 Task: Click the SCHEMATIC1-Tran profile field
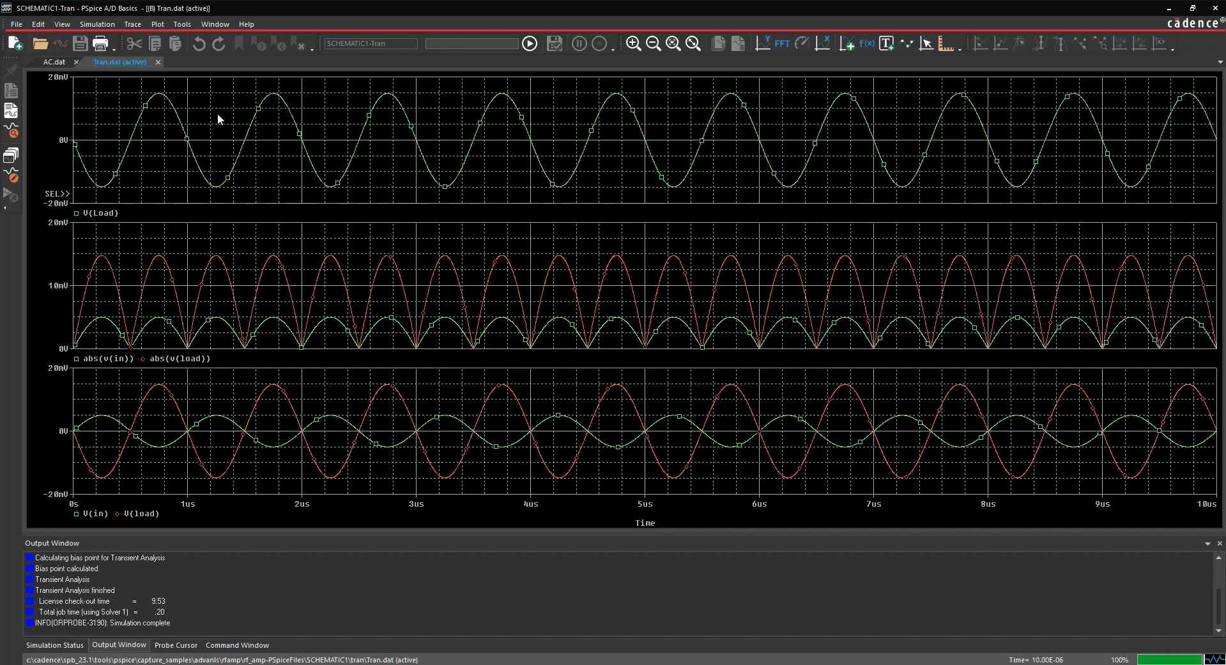(371, 43)
